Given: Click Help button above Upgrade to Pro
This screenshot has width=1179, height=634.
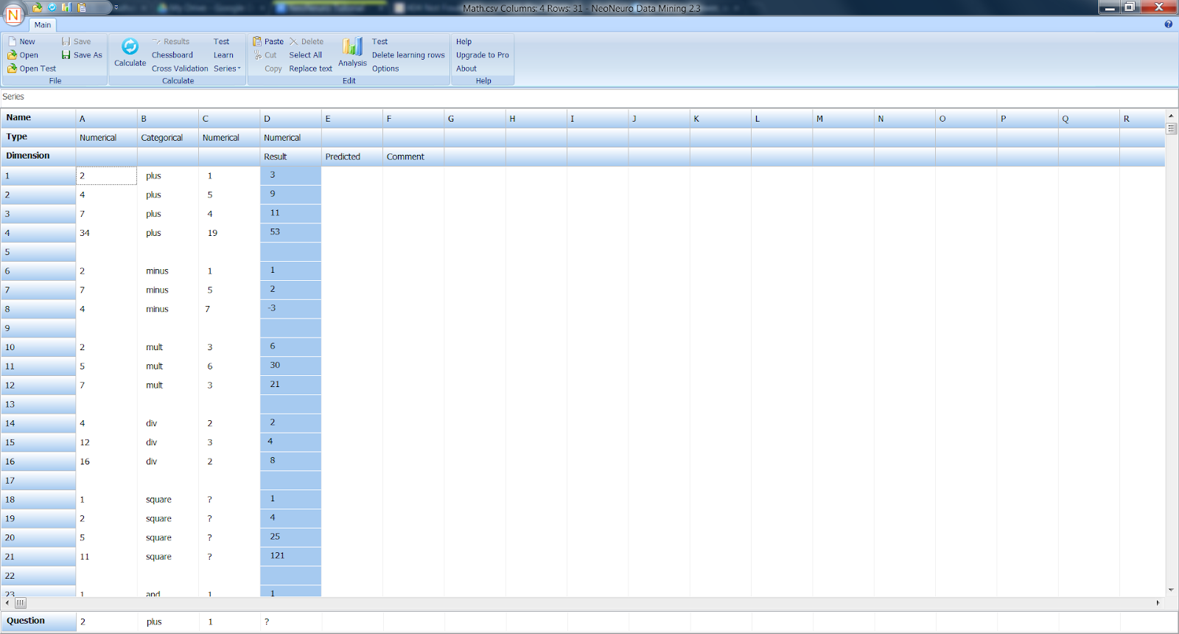Looking at the screenshot, I should 463,42.
